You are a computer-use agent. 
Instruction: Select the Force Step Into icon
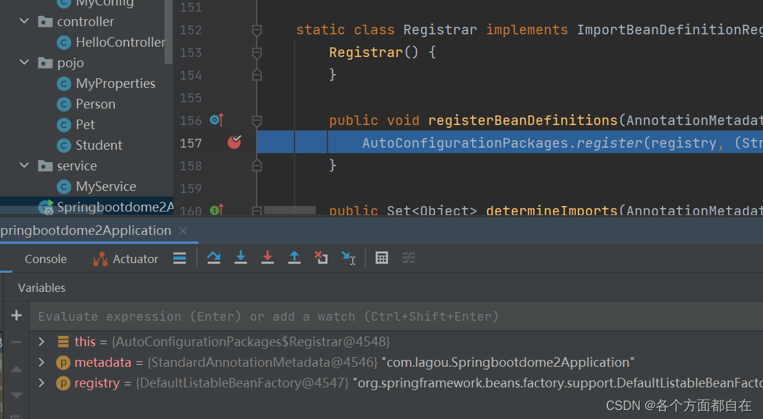click(268, 258)
